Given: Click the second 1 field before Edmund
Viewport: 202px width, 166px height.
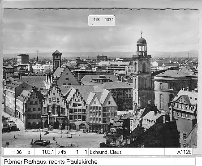Looking at the screenshot, I should (x=84, y=152).
